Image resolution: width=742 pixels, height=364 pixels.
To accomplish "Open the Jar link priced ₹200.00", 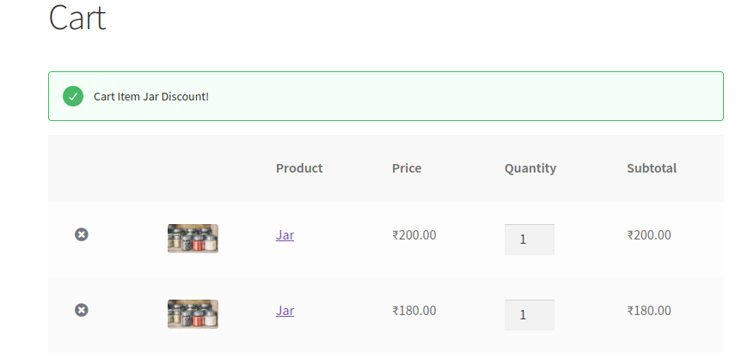I will click(285, 235).
